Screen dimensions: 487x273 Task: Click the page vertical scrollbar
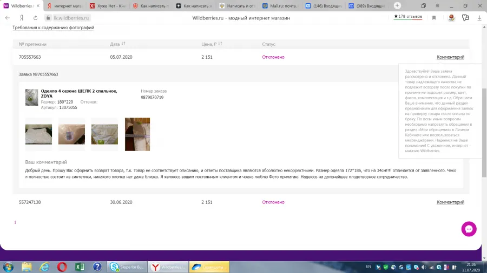tap(484, 133)
